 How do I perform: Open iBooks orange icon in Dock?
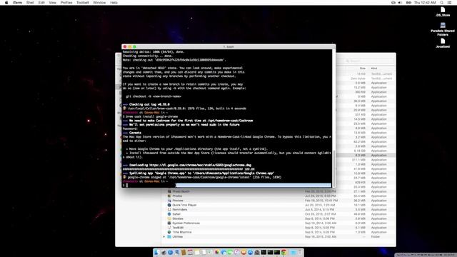click(243, 252)
